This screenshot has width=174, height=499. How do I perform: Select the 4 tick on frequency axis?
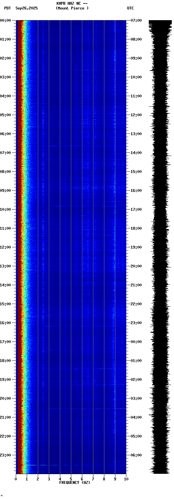pos(60,479)
